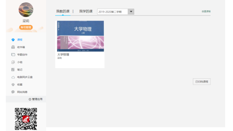Screen dimensions: 233x131
Task: Open the 网站消息 message bubble icon
Action: point(13,92)
